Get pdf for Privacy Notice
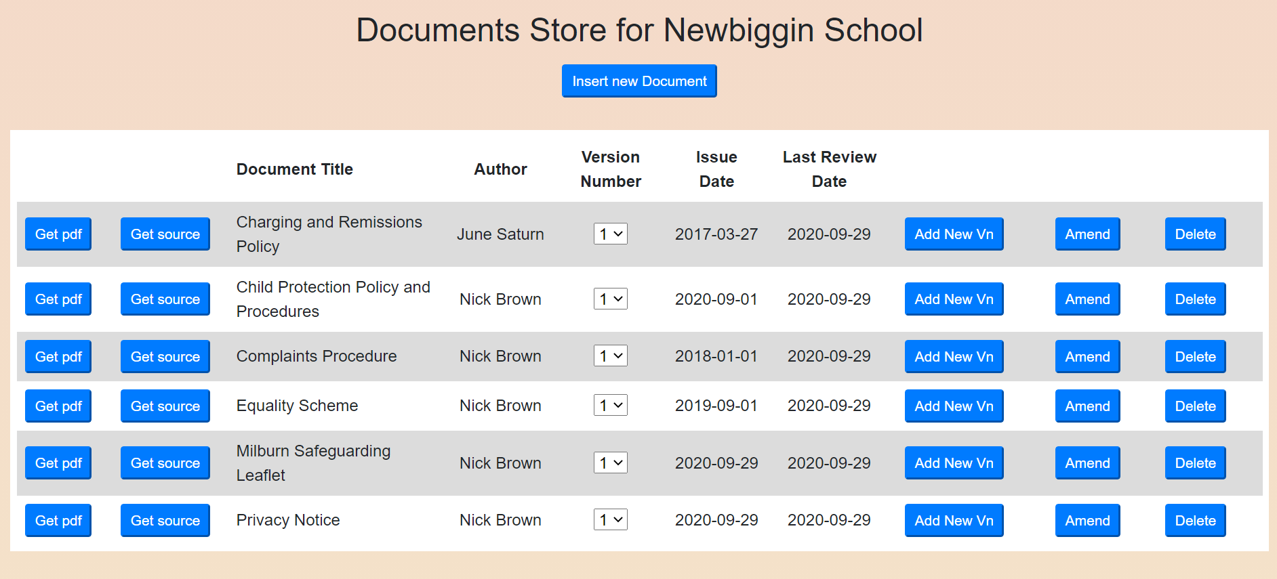The width and height of the screenshot is (1277, 579). (58, 521)
